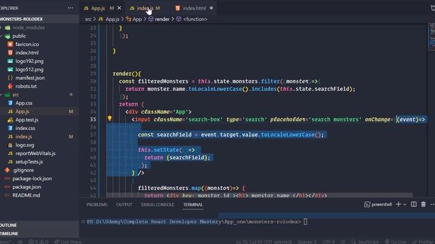Change UTF-8 file encoding in status bar
The image size is (435, 244).
click(x=328, y=241)
